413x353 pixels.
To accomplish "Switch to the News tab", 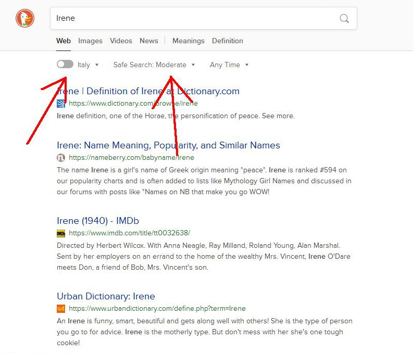I will [149, 41].
